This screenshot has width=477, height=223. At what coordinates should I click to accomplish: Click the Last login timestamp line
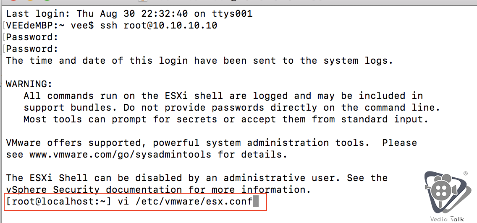click(x=129, y=14)
